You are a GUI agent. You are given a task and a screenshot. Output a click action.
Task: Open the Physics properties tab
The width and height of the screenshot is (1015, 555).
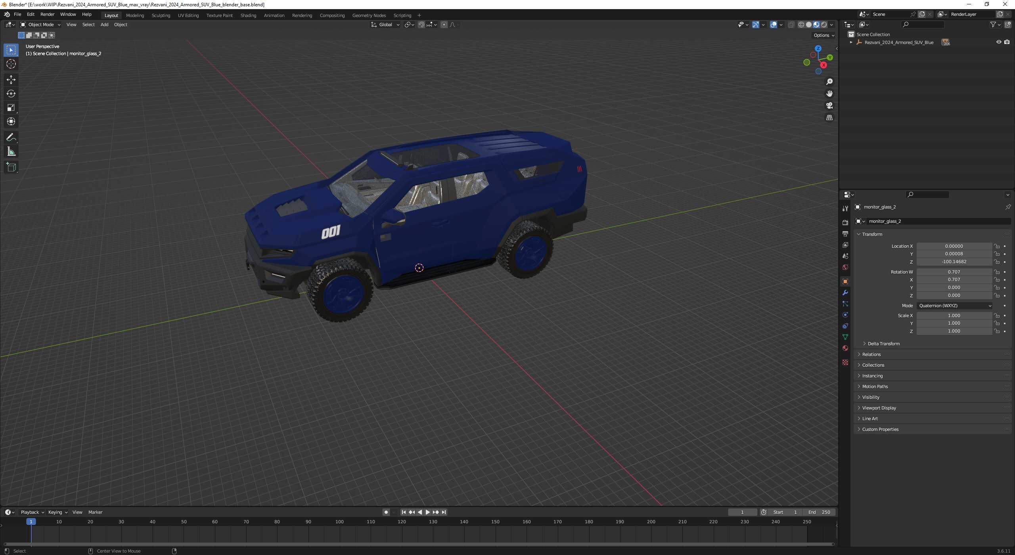(845, 315)
